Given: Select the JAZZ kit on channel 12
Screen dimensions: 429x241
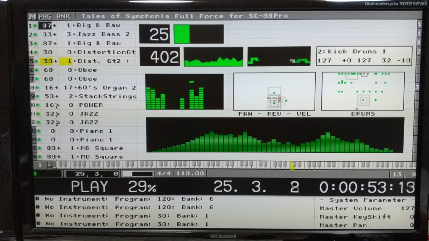Looking at the screenshot, I should 89,122.
